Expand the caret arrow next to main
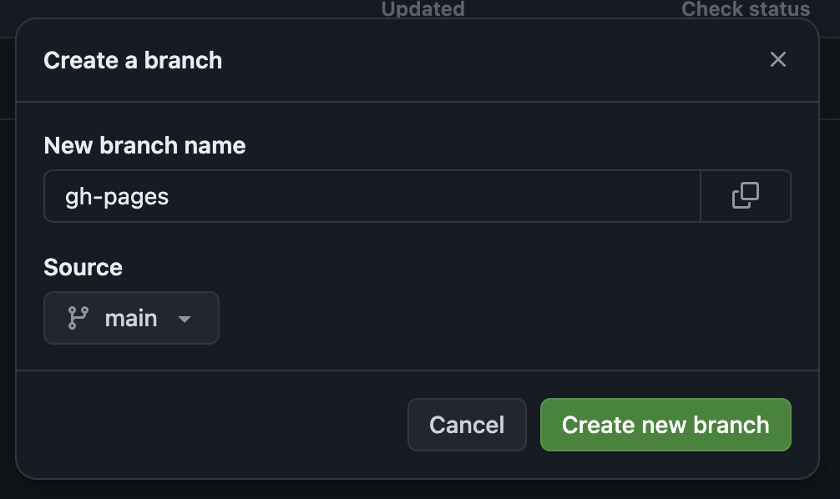840x499 pixels. point(185,318)
